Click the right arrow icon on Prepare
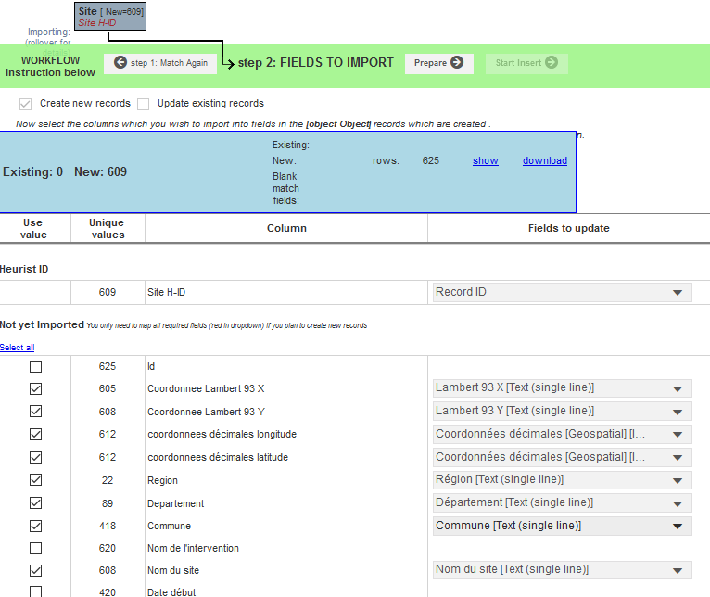The width and height of the screenshot is (710, 597). point(457,63)
